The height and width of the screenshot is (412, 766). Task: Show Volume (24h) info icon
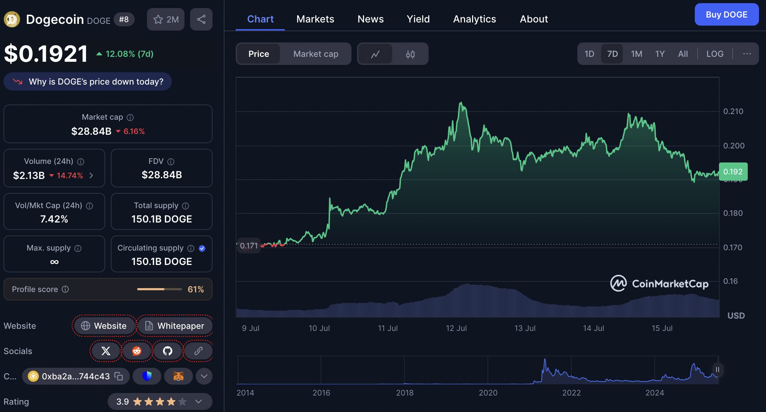[81, 162]
